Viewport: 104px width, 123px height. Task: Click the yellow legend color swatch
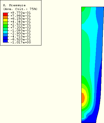click(5, 20)
